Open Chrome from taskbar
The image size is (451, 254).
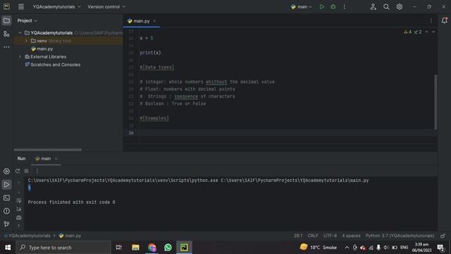point(152,248)
